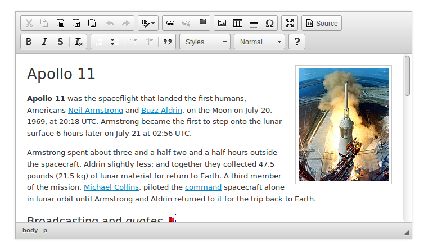Maximize the editor with expand icon
Screen dimensions: 424x252
click(290, 23)
